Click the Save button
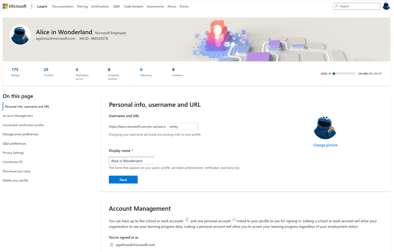 coord(123,180)
